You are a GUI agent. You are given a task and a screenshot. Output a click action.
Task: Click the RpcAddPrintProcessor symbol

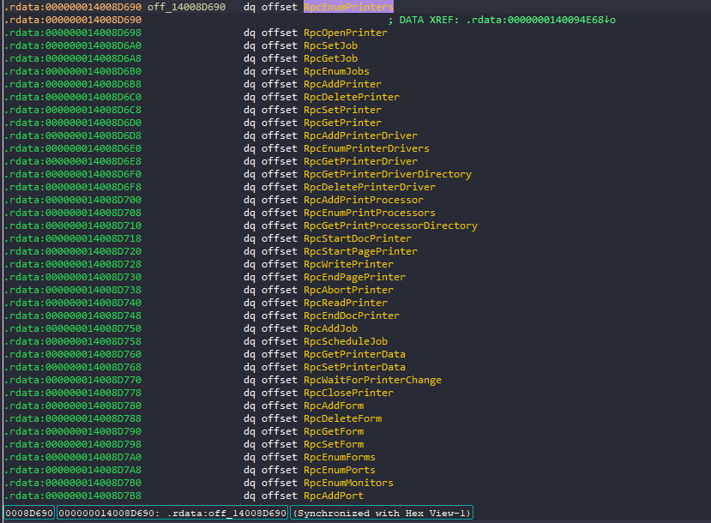point(364,200)
